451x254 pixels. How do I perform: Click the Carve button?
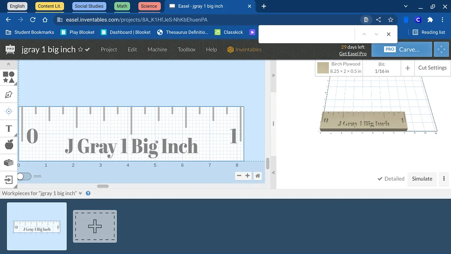401,49
